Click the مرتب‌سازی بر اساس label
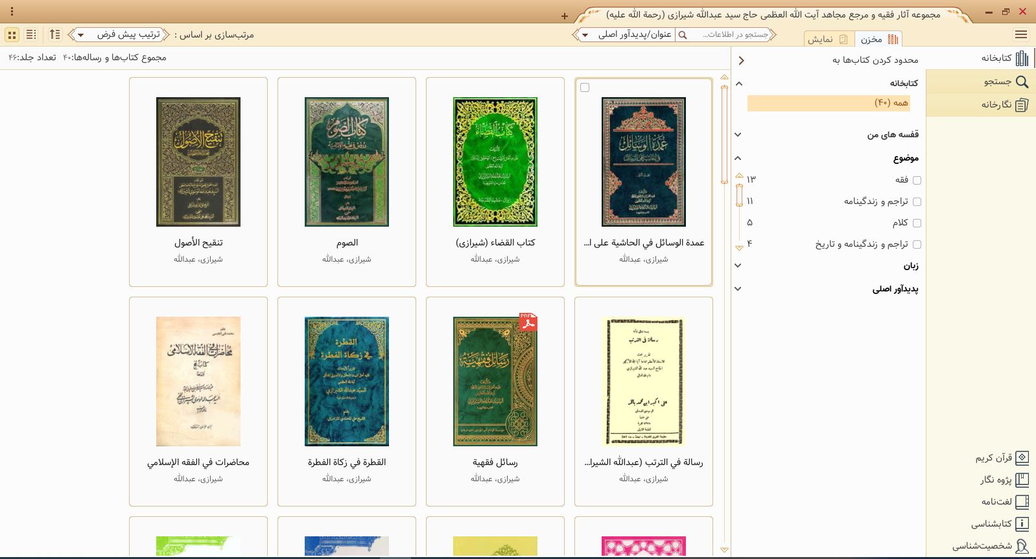Viewport: 1036px width, 559px height. [x=214, y=35]
